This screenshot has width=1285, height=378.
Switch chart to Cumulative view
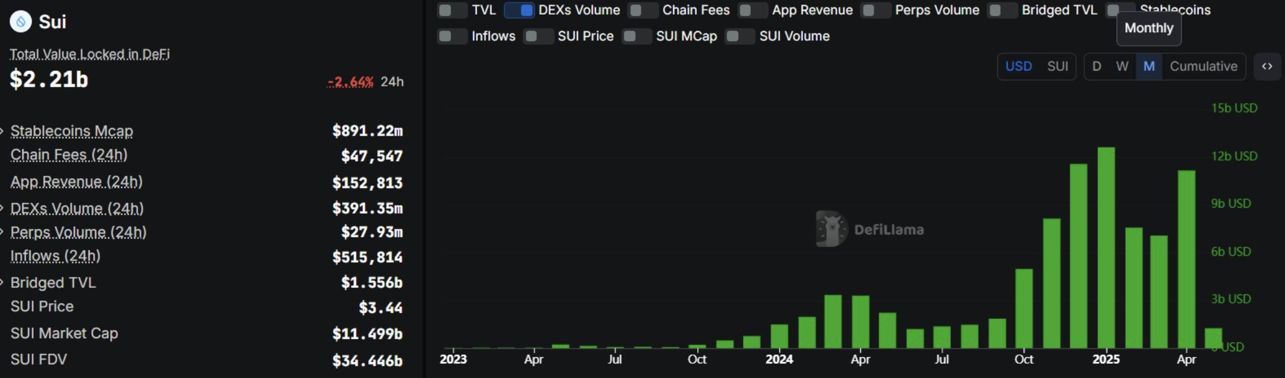tap(1204, 67)
